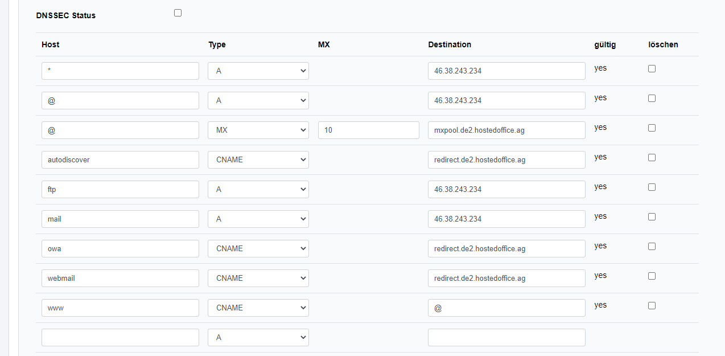The image size is (725, 356).
Task: Click the www record destination field
Action: pos(506,308)
